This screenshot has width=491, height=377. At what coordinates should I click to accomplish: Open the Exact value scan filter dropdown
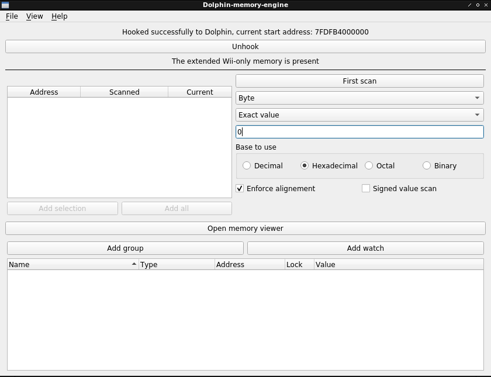(359, 115)
